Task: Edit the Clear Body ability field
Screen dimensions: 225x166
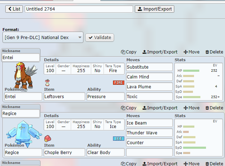Action: click(106, 152)
